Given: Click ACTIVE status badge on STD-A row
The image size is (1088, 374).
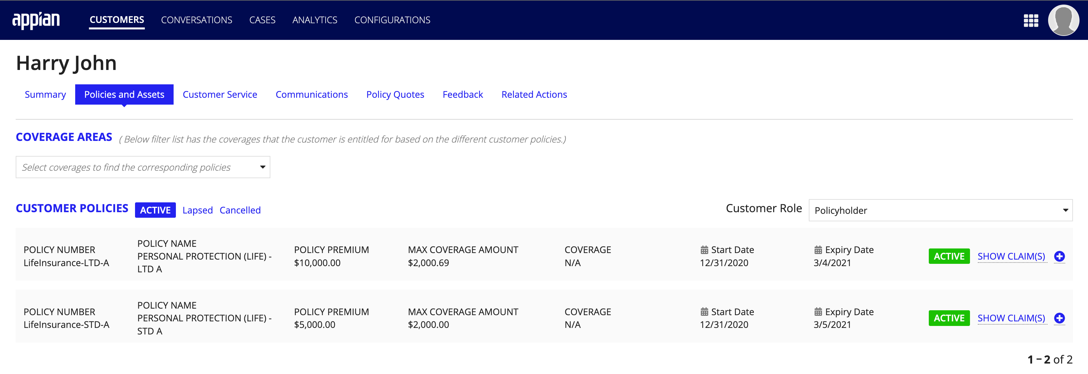Looking at the screenshot, I should pyautogui.click(x=949, y=318).
